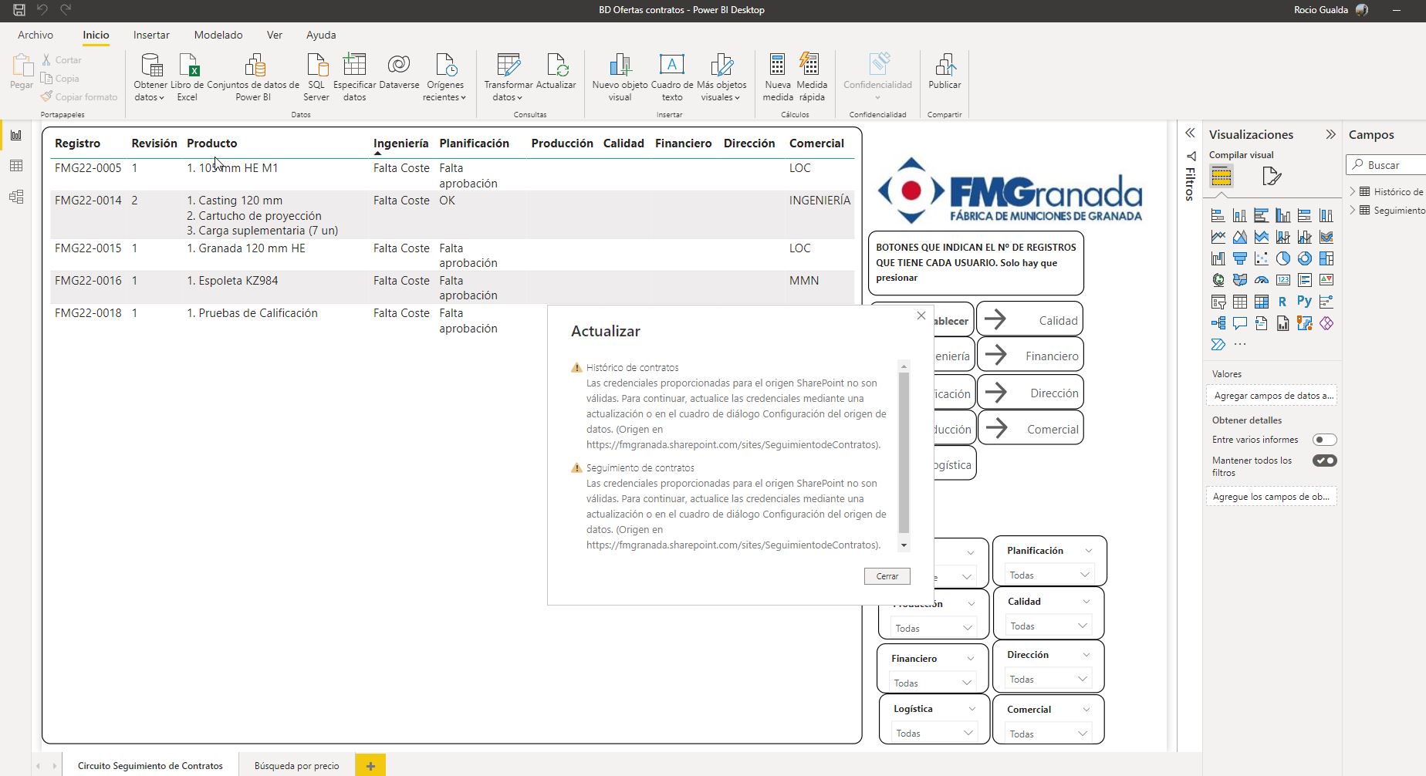Switch to the Modelado ribbon tab
This screenshot has width=1426, height=776.
218,35
